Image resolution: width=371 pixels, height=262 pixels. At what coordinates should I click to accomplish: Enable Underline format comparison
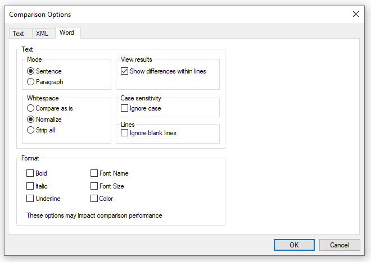click(30, 198)
